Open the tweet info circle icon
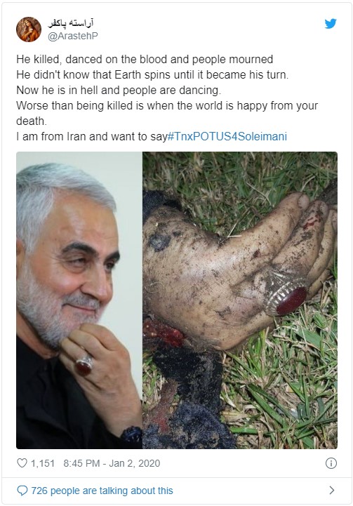Screen dimensions: 353x506 click(x=331, y=463)
